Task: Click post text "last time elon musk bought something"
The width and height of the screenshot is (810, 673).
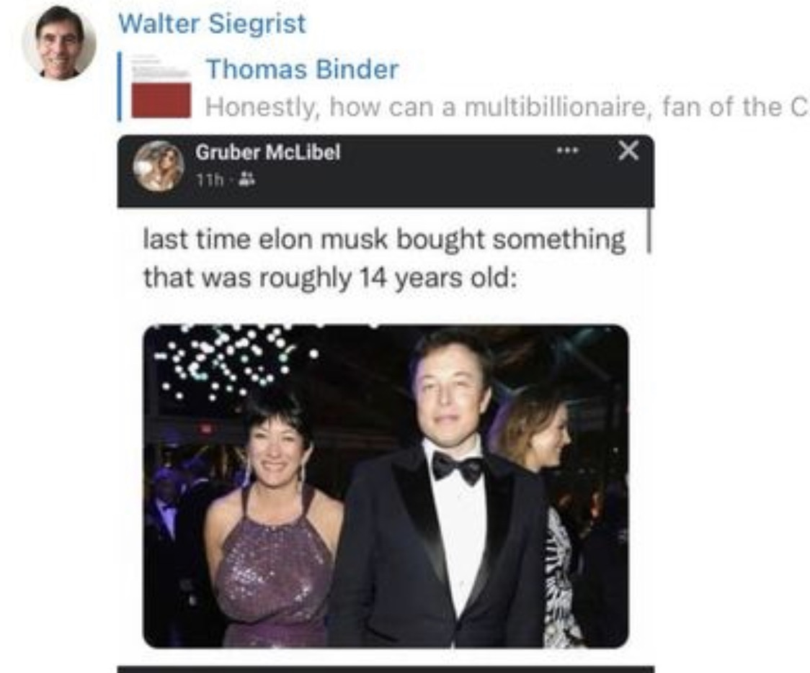Action: 384,240
